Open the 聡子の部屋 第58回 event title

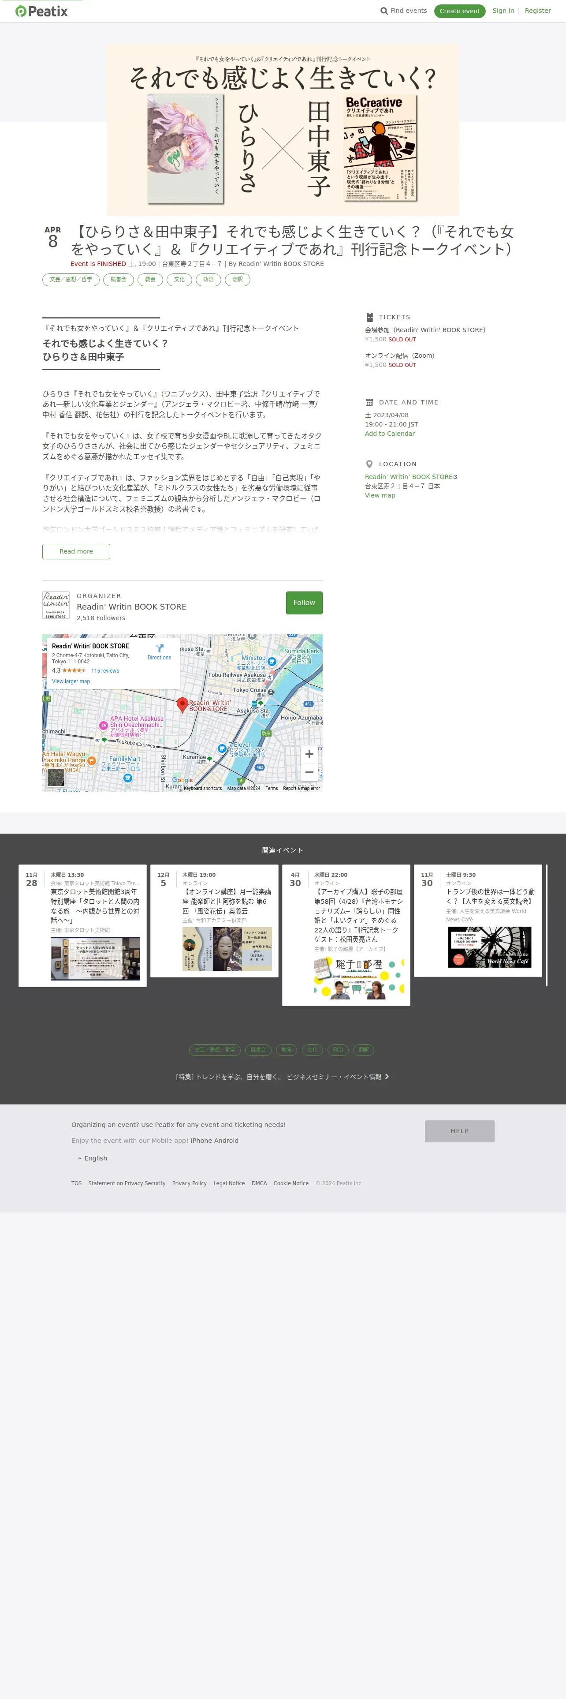[359, 916]
